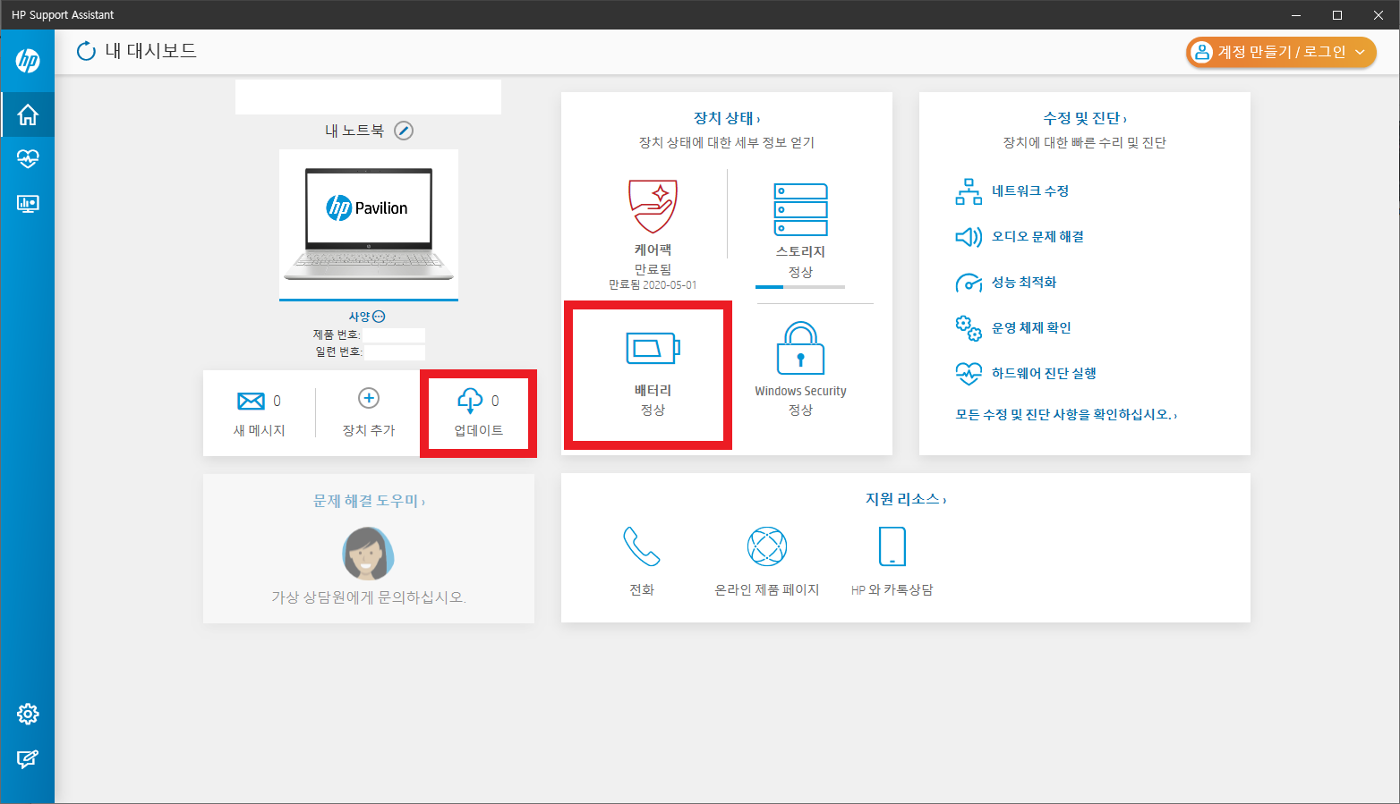Open the virtual agent avatar
This screenshot has height=804, width=1400.
point(368,554)
